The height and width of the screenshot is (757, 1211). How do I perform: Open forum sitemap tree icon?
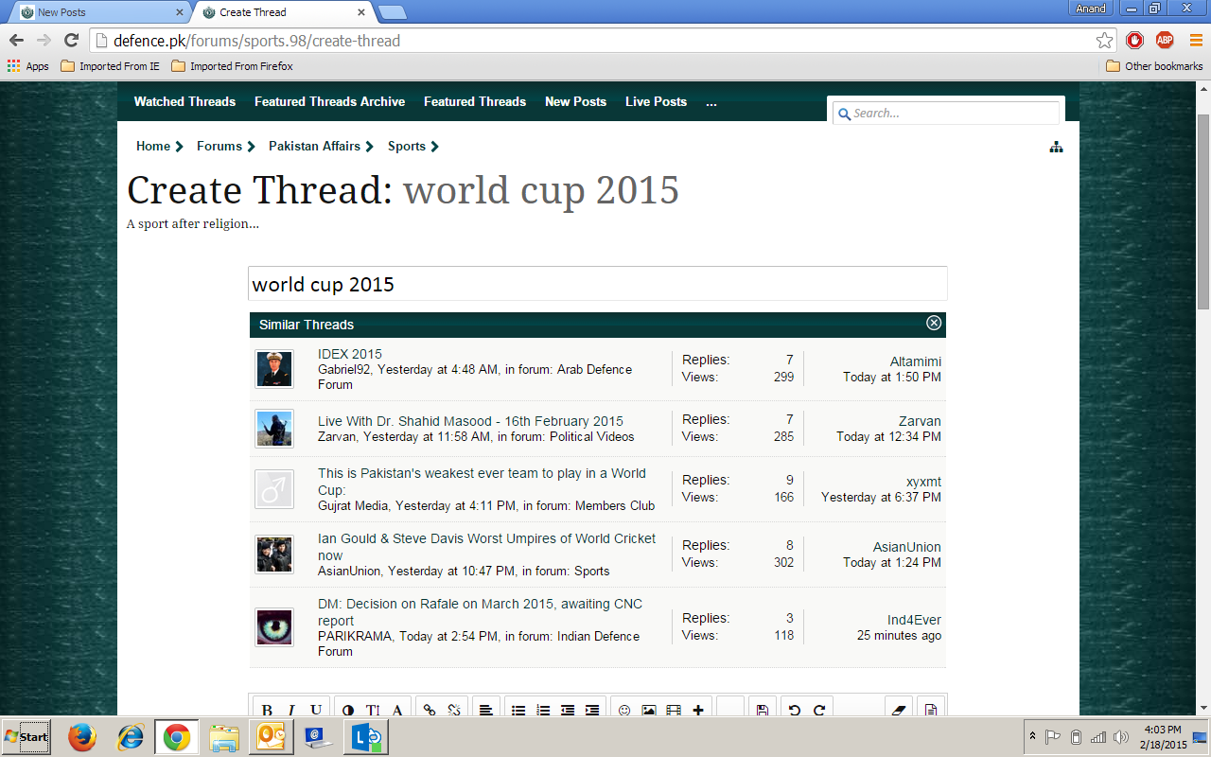[1057, 147]
